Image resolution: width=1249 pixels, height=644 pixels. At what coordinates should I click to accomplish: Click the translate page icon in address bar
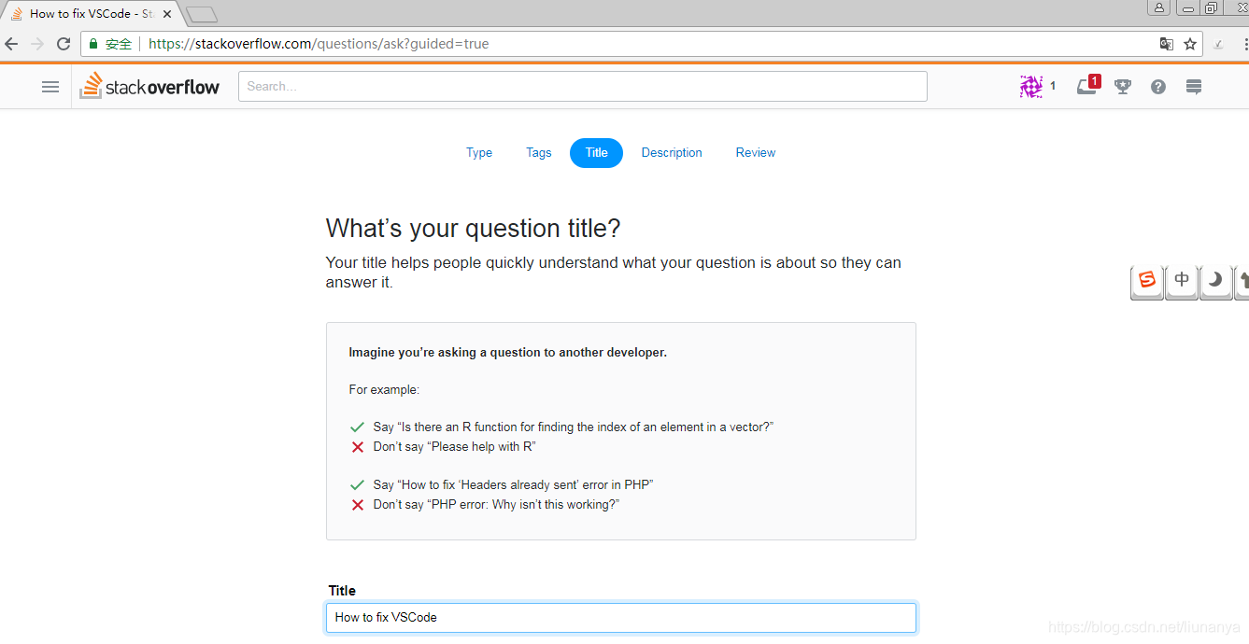point(1167,43)
